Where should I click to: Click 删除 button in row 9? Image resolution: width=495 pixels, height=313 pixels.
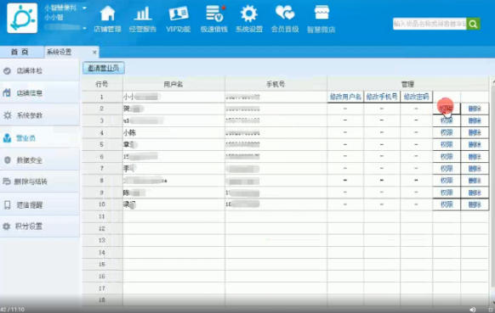pyautogui.click(x=475, y=193)
